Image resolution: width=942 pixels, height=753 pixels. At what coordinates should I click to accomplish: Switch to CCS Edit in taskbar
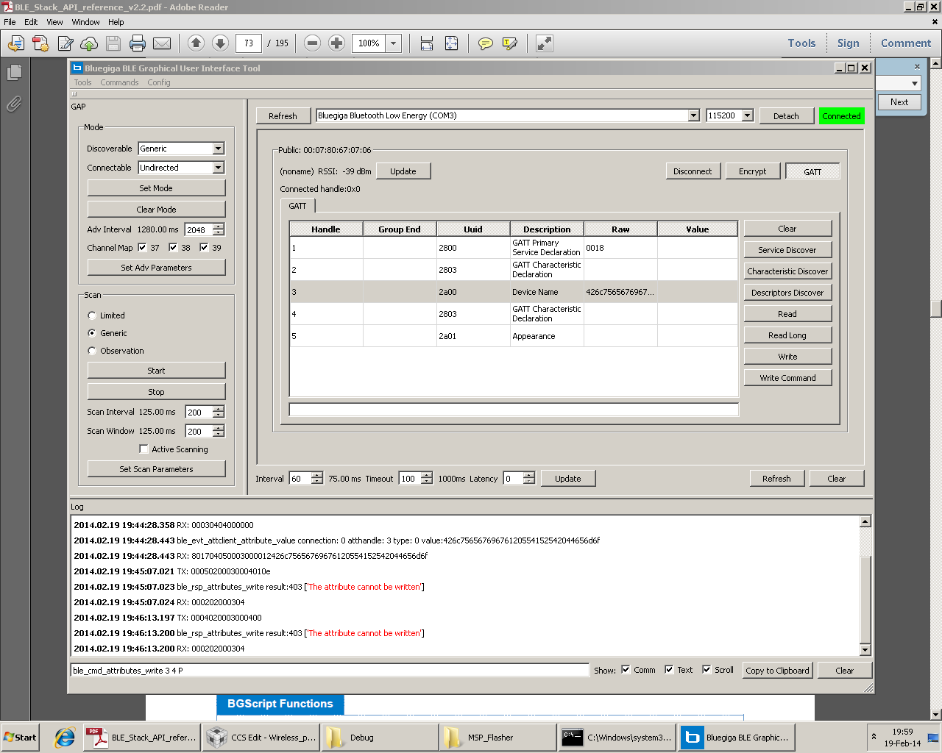coord(261,738)
